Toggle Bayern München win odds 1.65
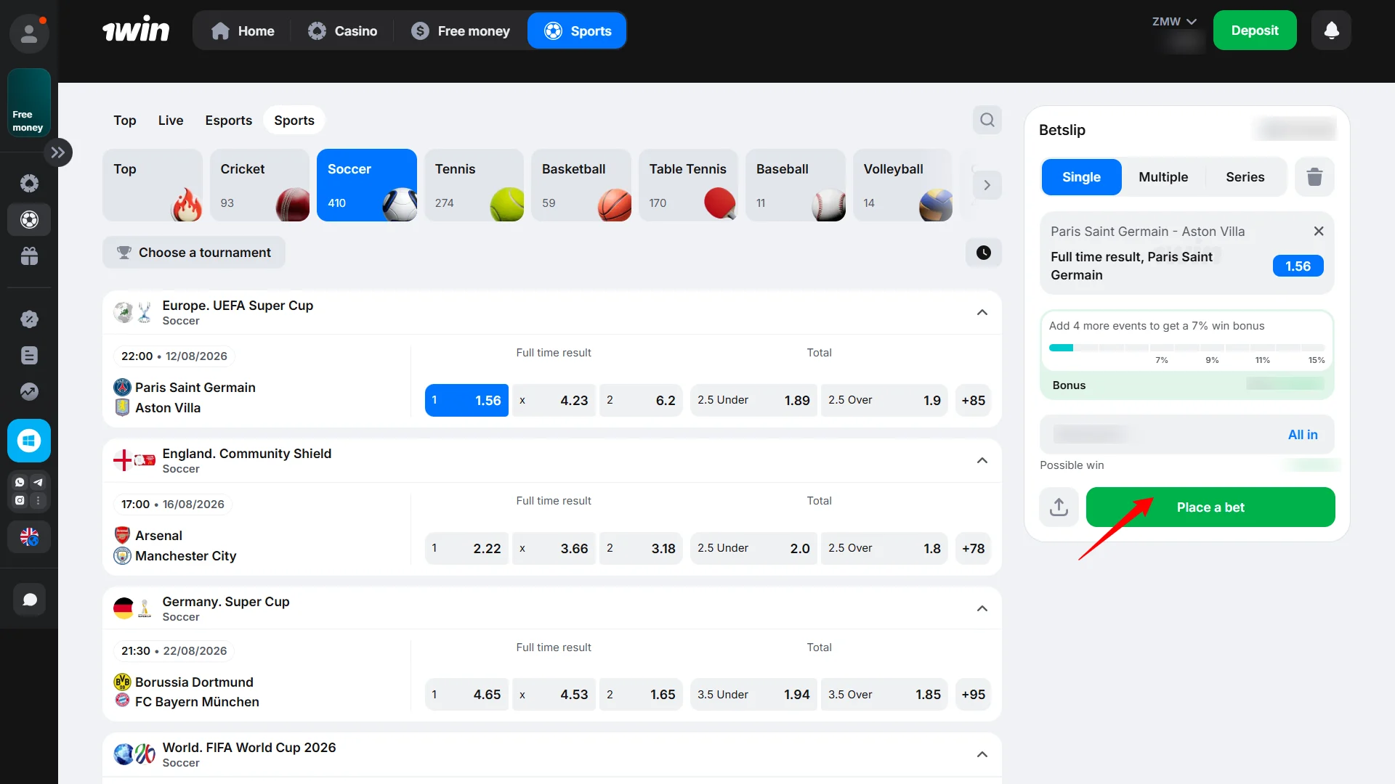Image resolution: width=1395 pixels, height=784 pixels. coord(641,694)
